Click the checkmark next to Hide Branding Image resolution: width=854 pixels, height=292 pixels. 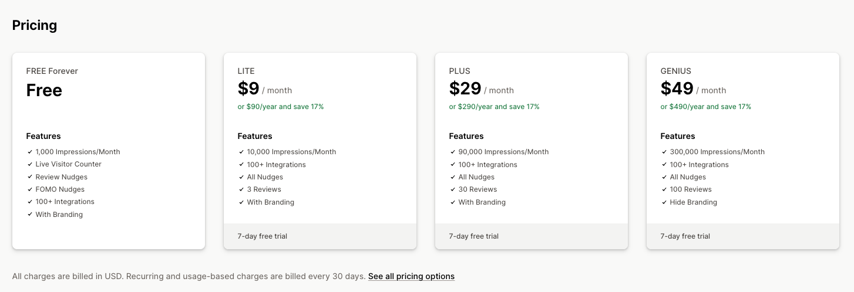[x=664, y=202]
